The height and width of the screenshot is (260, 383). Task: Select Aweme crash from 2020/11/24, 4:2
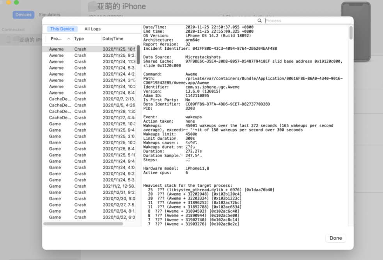click(x=89, y=74)
